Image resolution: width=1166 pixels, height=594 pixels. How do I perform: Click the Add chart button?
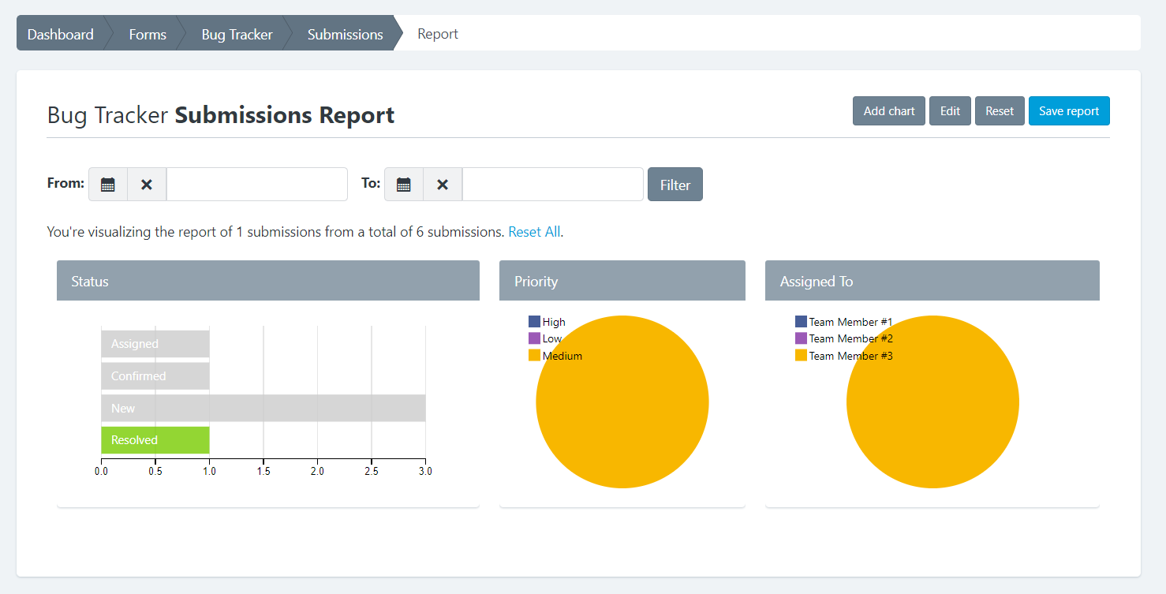(x=888, y=111)
